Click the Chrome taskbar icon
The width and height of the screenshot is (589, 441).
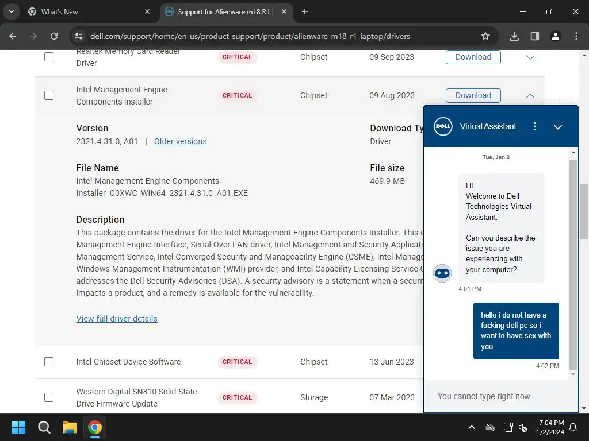click(x=95, y=427)
